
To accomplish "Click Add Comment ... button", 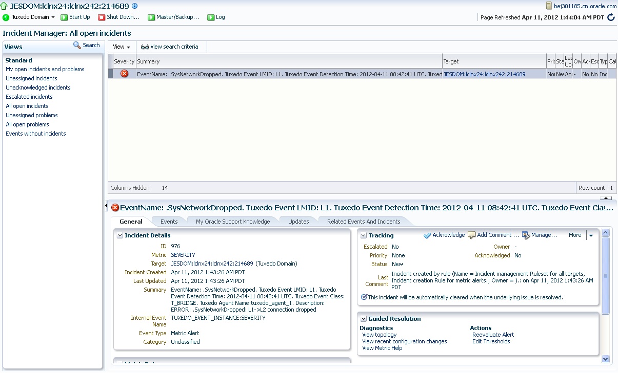I will click(493, 235).
